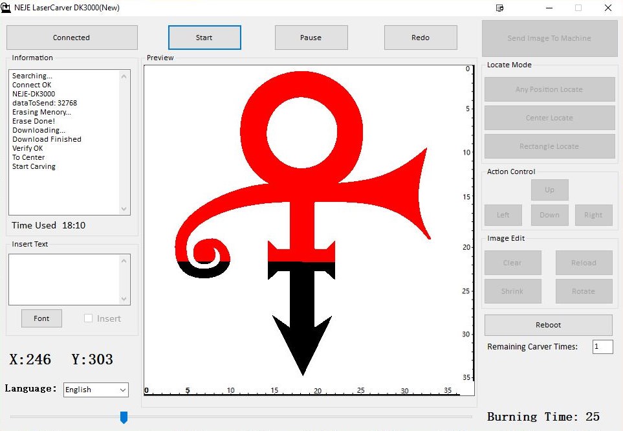
Task: Enable the Insert checkbox
Action: 89,318
